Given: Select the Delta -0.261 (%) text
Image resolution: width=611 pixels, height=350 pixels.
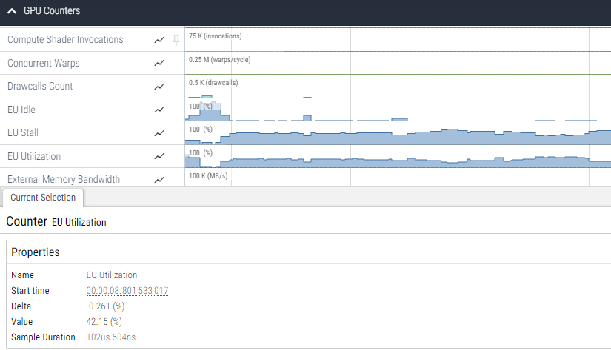Looking at the screenshot, I should 105,306.
